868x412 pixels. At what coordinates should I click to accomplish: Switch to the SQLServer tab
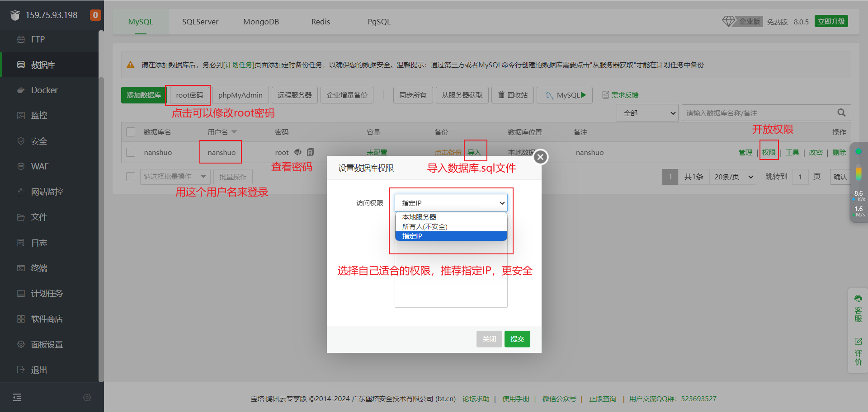tap(200, 22)
